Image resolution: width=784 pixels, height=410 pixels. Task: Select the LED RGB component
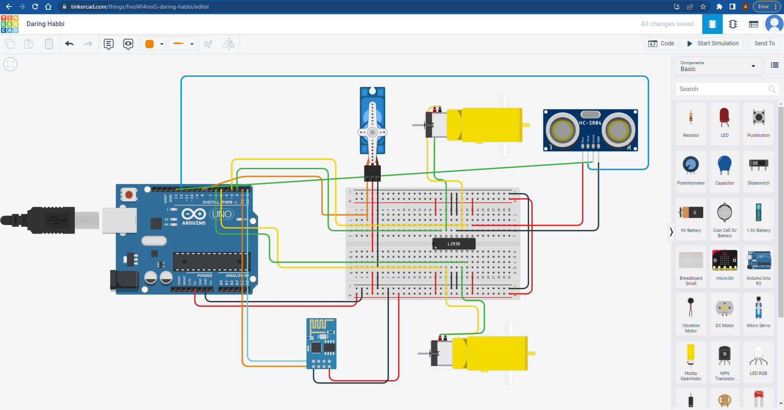(x=759, y=362)
